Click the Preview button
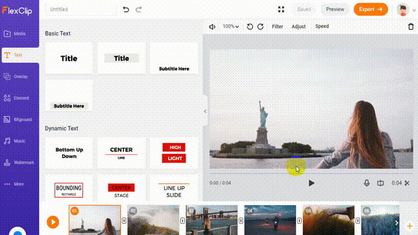The width and height of the screenshot is (418, 235). coord(335,9)
